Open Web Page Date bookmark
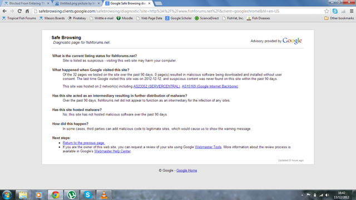 click(x=149, y=18)
